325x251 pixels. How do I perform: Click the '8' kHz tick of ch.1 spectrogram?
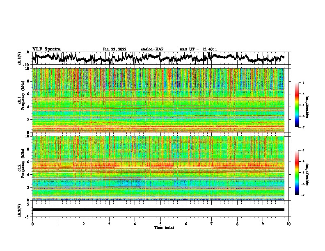click(x=29, y=81)
